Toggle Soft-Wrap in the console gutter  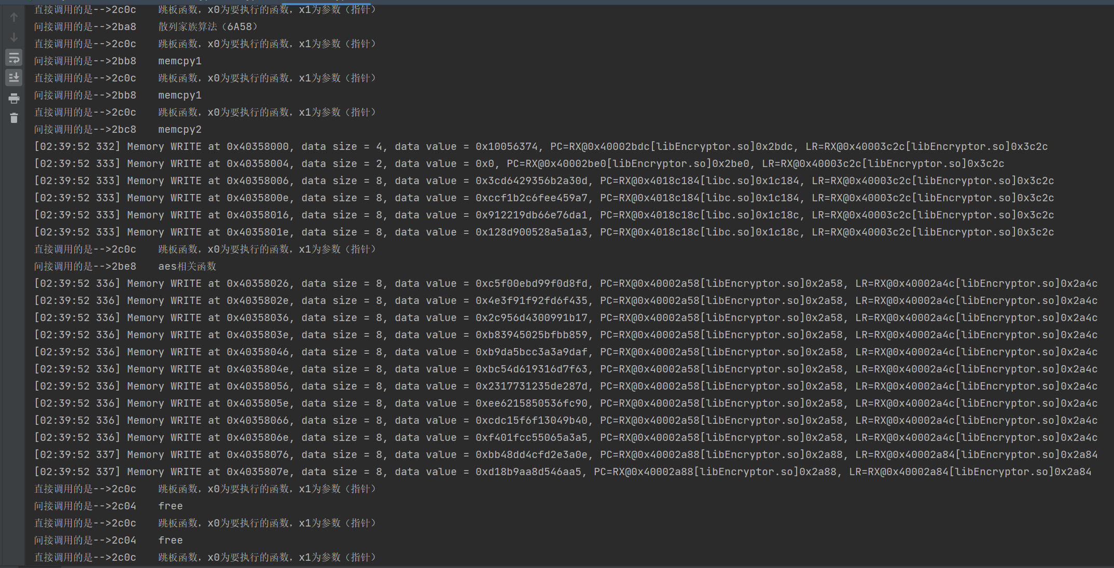coord(14,58)
